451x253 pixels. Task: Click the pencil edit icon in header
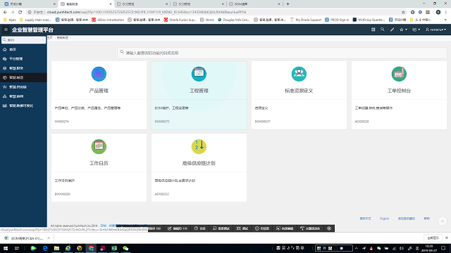pyautogui.click(x=392, y=30)
